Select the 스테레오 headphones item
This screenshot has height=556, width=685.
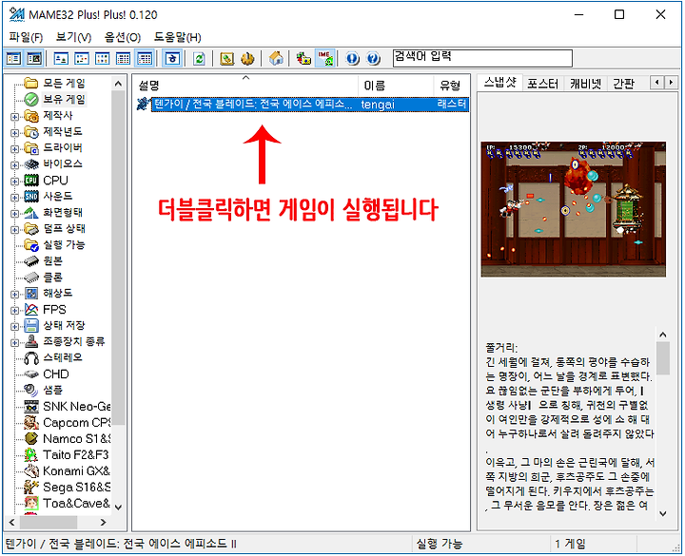coord(62,358)
